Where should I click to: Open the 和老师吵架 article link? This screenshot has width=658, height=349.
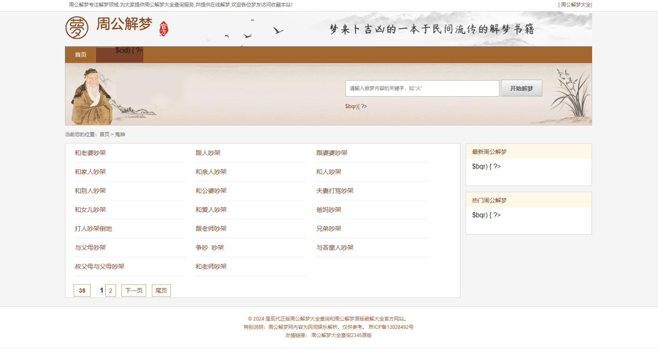211,266
